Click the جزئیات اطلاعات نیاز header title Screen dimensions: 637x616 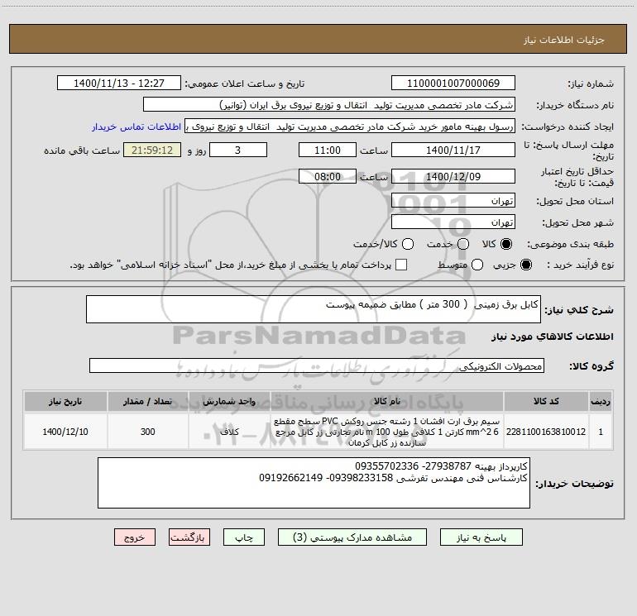(x=563, y=40)
